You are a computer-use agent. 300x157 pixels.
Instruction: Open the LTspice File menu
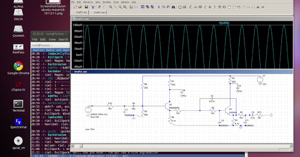[x=73, y=2]
